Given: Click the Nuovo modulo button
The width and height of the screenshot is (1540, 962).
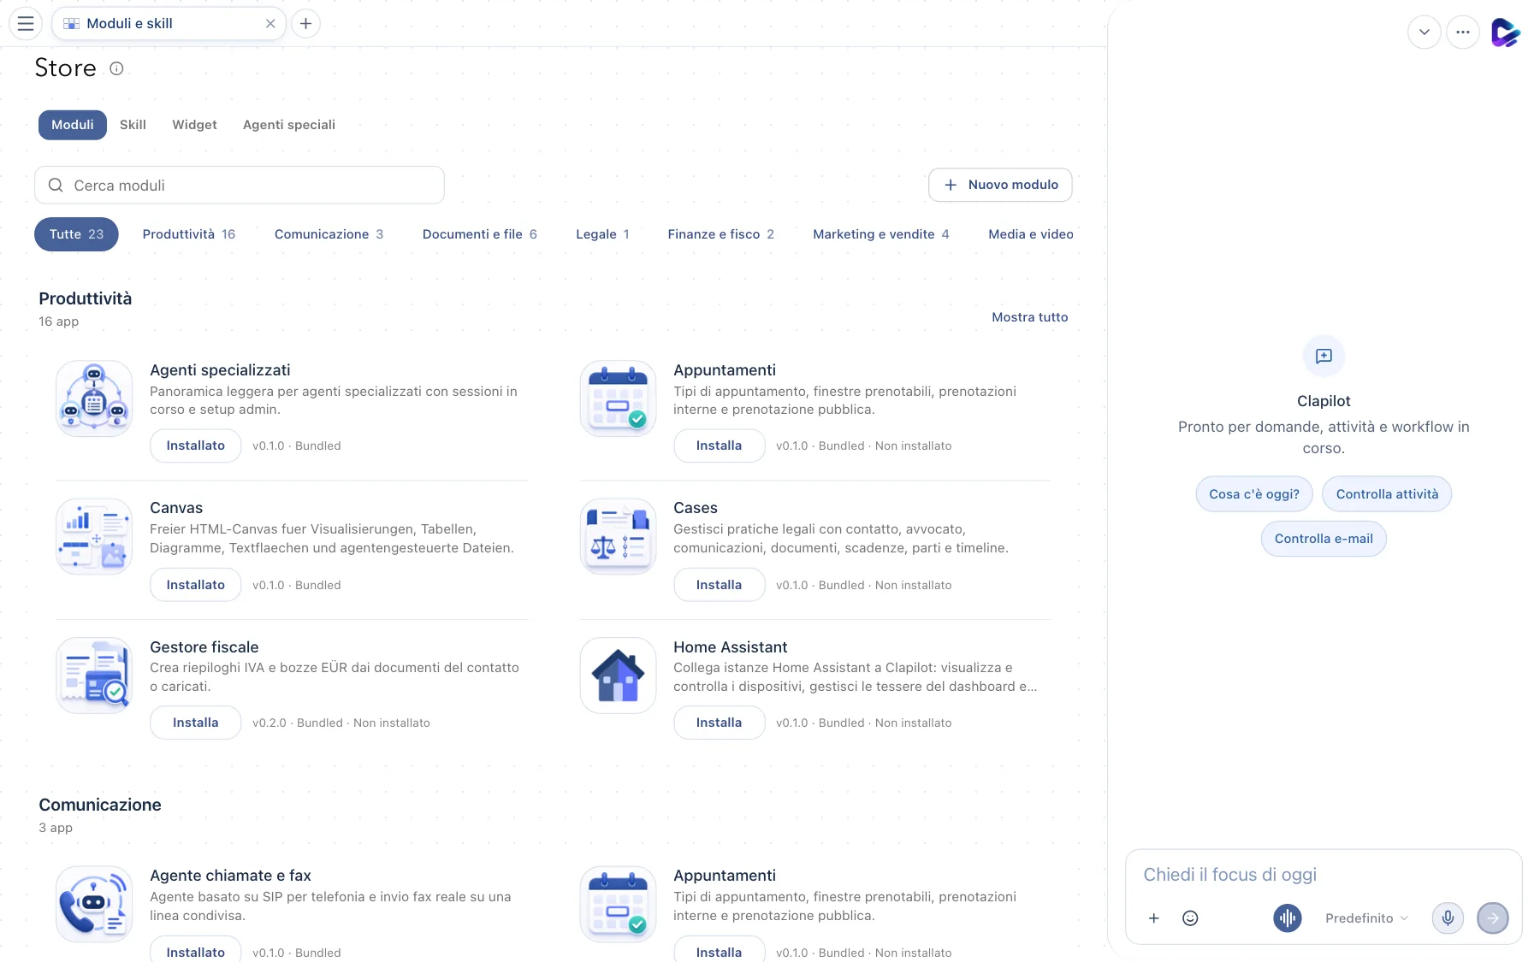Looking at the screenshot, I should (1000, 185).
